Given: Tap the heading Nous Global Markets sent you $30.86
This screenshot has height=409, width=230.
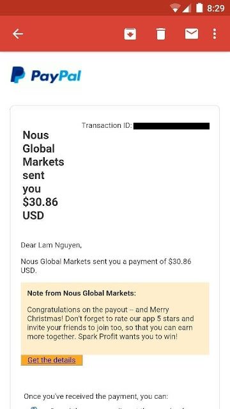Looking at the screenshot, I should 43,175.
